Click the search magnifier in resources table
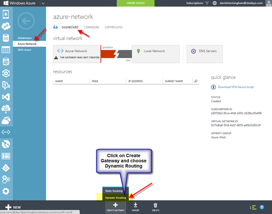Screen dimensions: 272x214 (196, 81)
